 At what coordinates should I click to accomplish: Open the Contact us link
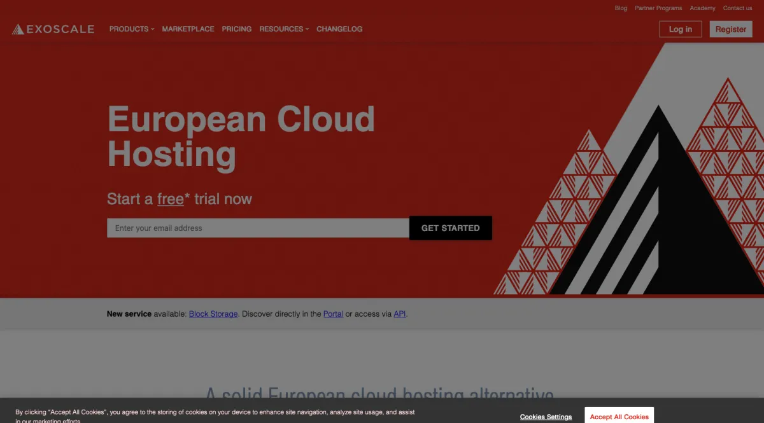(x=737, y=8)
